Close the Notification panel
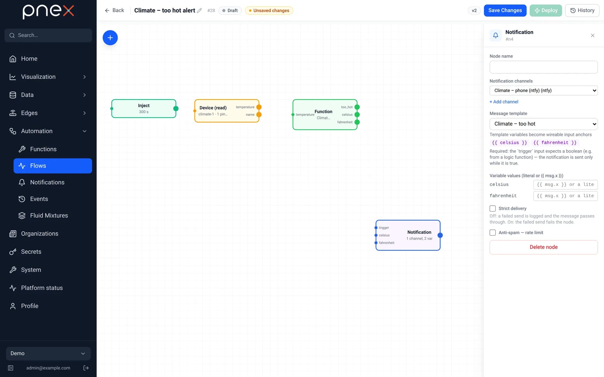Screen dimensions: 604x377 tap(593, 36)
